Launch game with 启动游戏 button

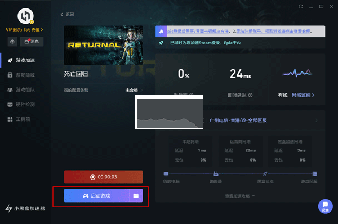click(x=96, y=195)
